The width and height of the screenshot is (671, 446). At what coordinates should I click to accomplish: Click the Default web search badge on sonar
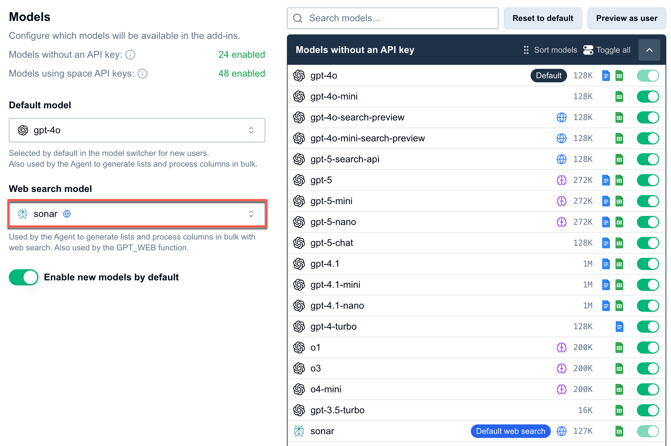(510, 431)
